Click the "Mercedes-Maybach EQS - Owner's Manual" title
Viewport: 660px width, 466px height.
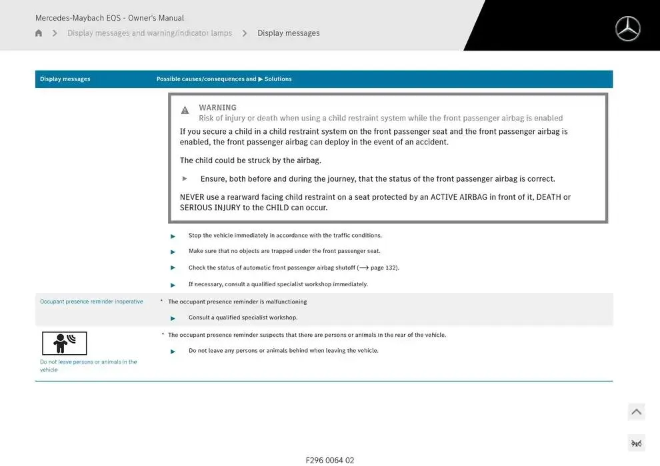(109, 18)
